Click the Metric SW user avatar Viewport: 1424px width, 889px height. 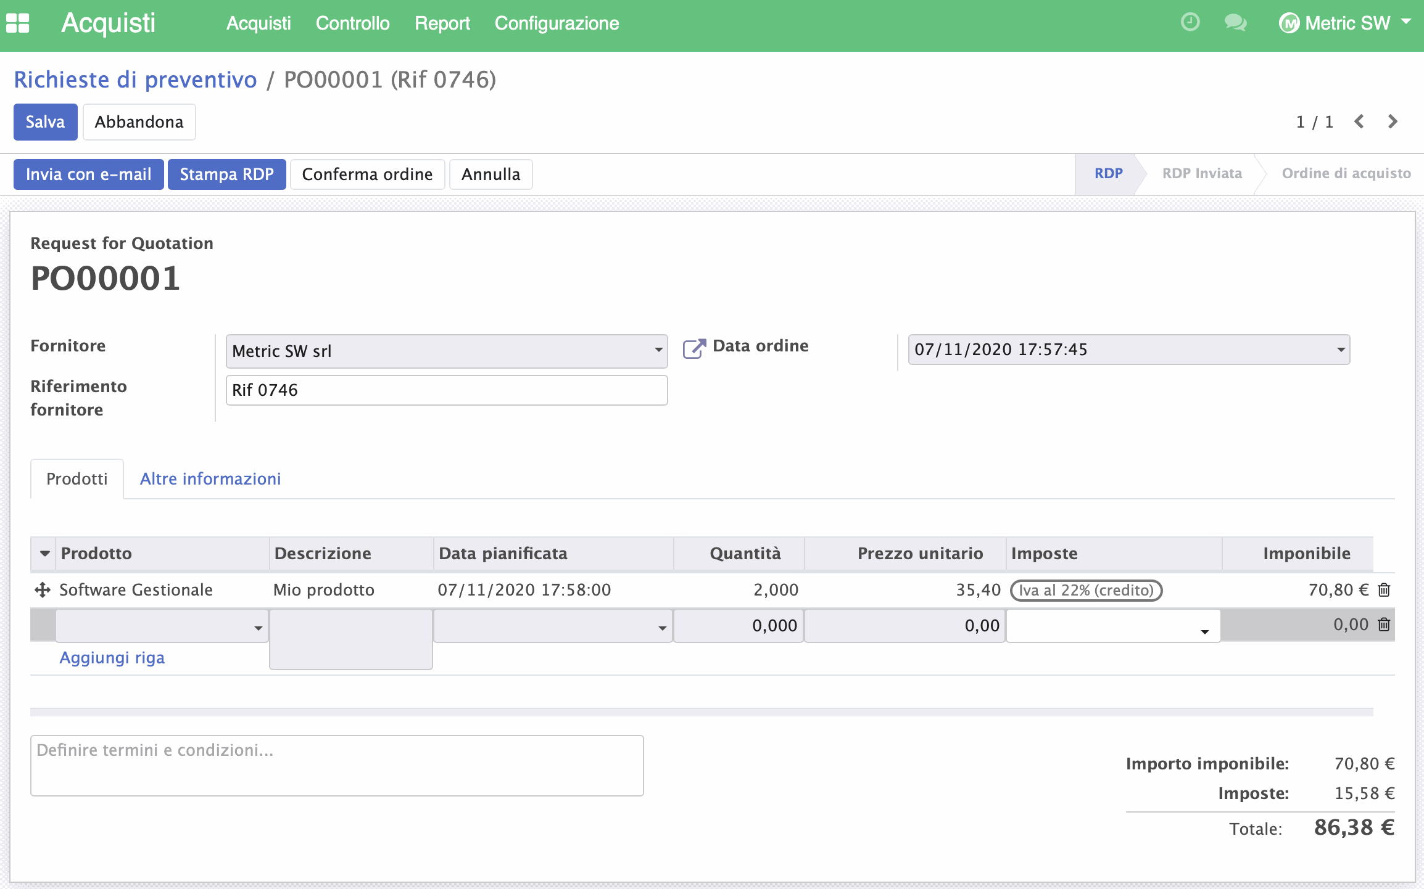(x=1289, y=23)
